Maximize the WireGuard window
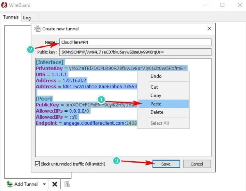 222,5
